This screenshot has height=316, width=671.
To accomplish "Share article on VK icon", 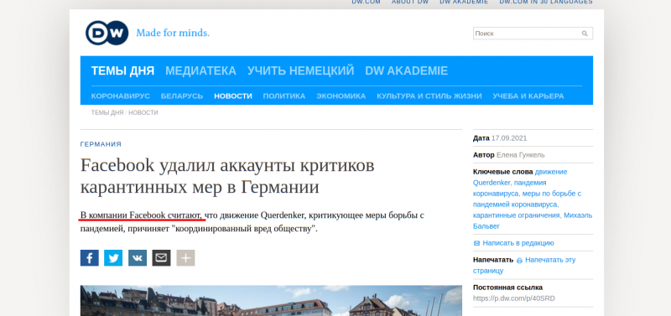I will pyautogui.click(x=138, y=258).
